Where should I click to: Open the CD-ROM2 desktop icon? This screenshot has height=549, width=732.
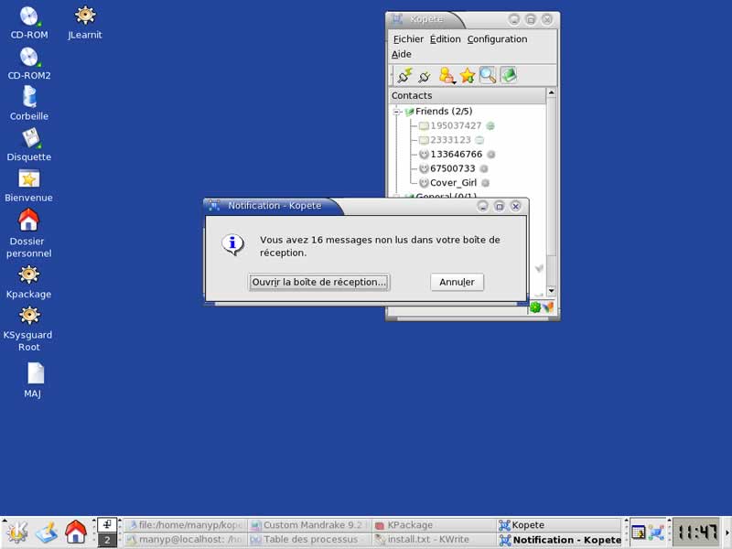tap(29, 63)
